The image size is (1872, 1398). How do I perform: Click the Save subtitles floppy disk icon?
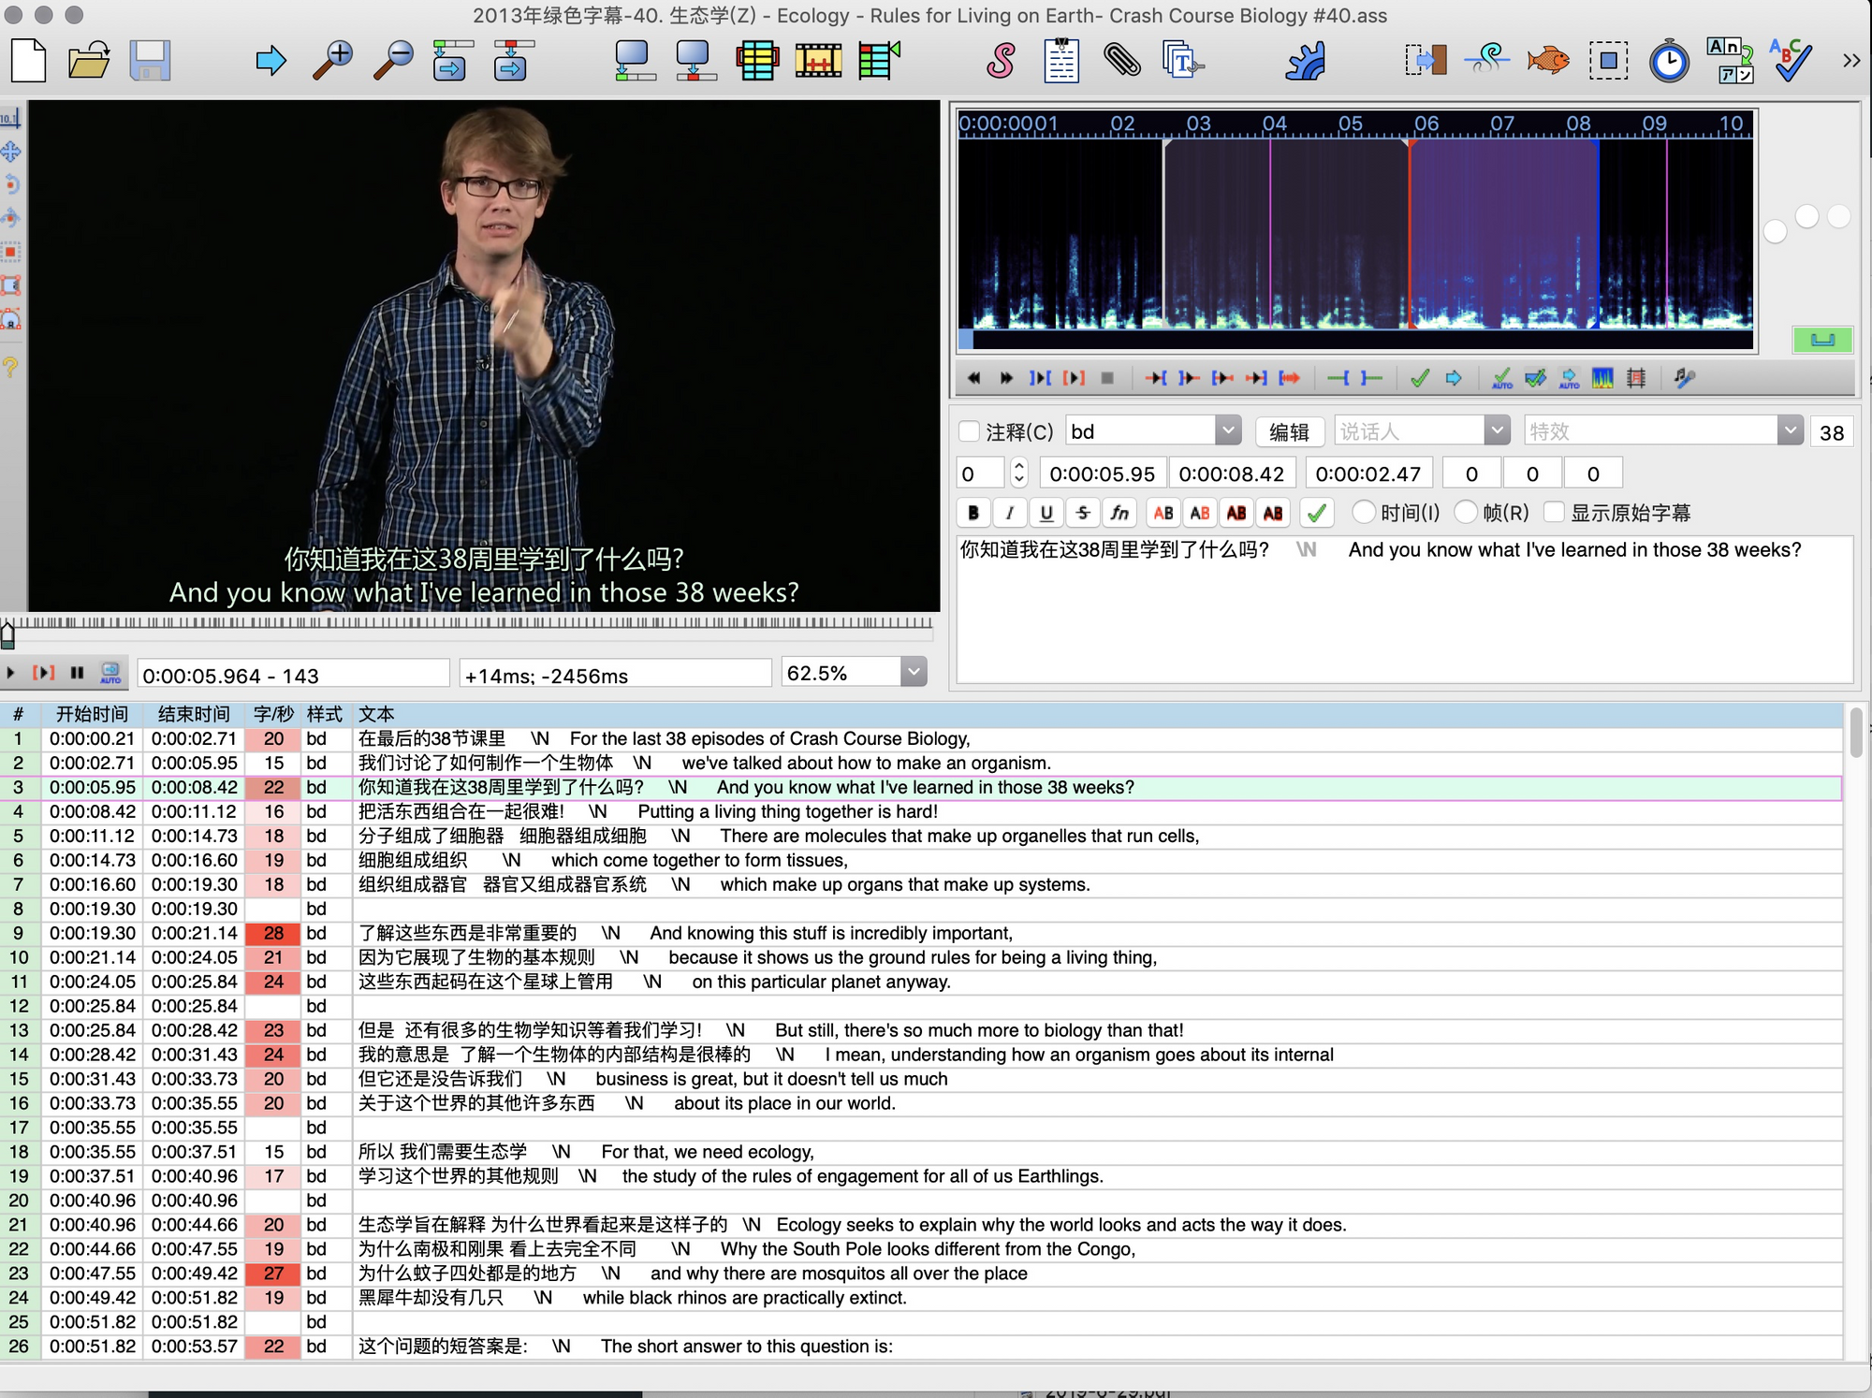[x=149, y=61]
